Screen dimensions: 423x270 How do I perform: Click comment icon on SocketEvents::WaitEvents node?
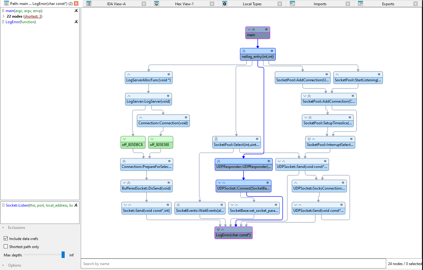coord(222,205)
